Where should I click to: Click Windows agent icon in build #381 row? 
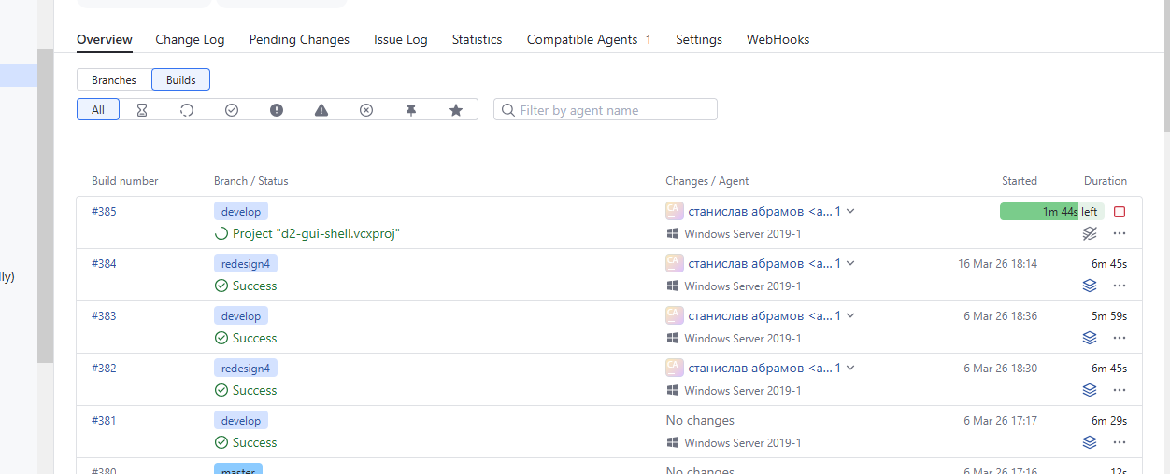(672, 442)
